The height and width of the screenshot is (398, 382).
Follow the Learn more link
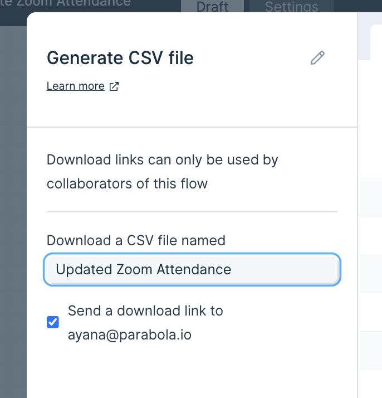coord(76,86)
